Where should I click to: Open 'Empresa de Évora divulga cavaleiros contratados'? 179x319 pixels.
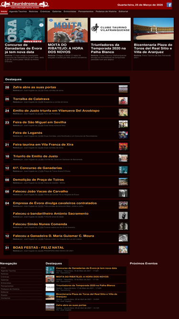(x=55, y=203)
